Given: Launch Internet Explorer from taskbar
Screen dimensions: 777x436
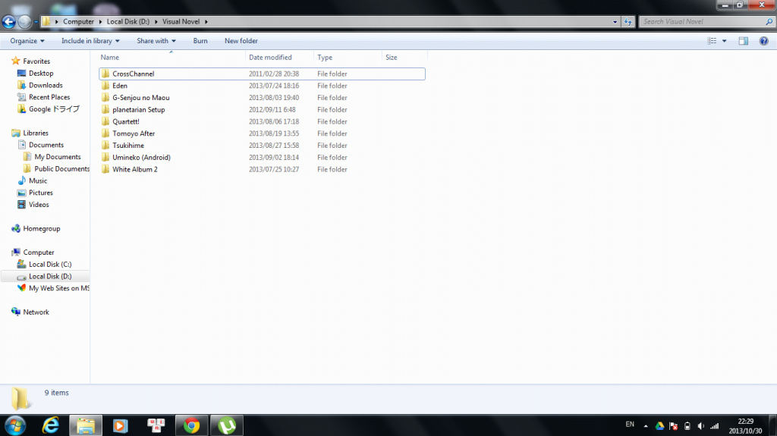Looking at the screenshot, I should click(51, 425).
